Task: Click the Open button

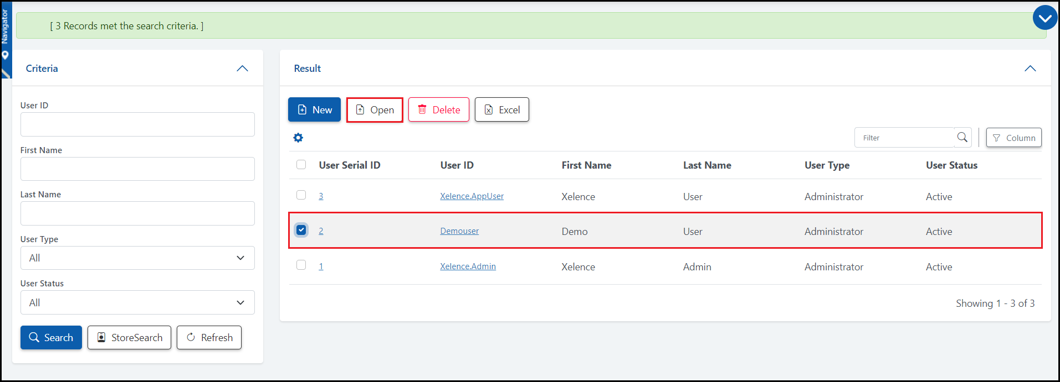Action: (375, 109)
